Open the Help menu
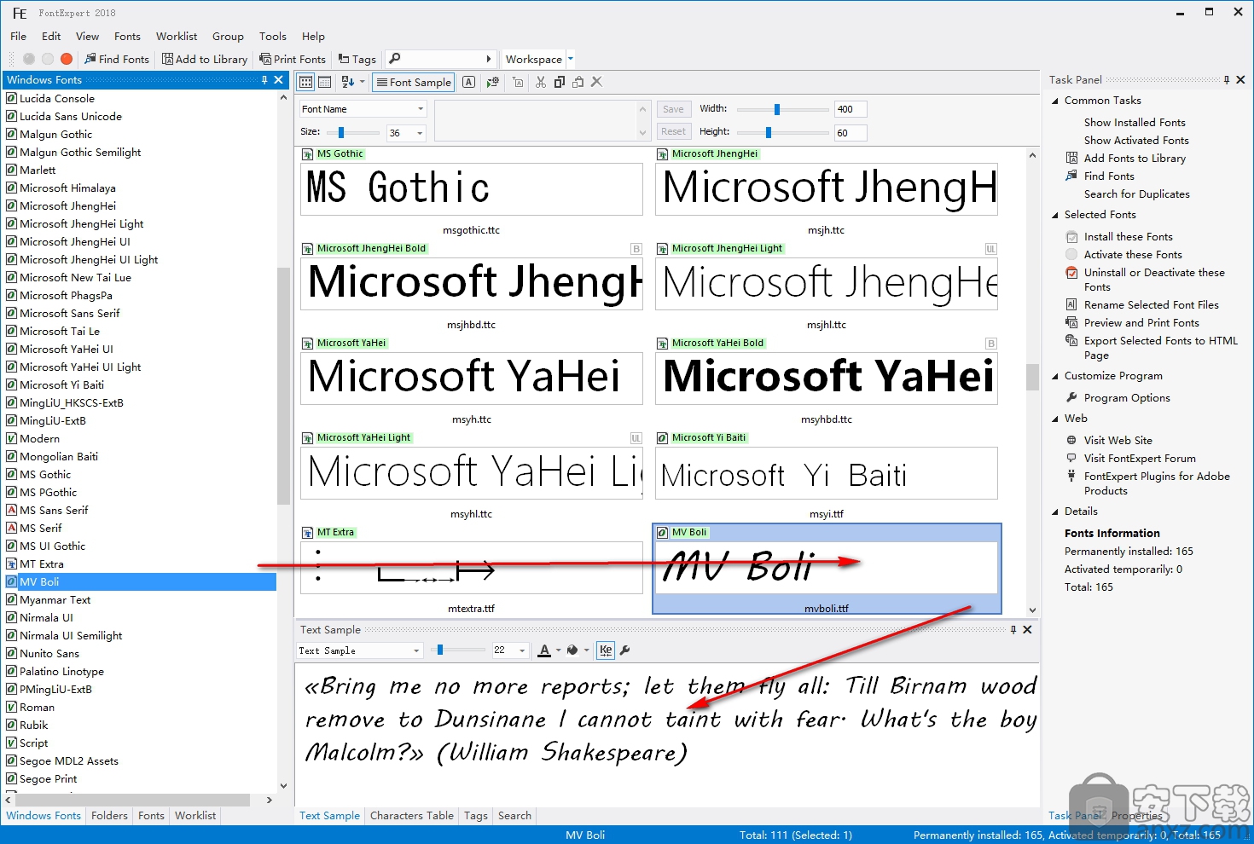 click(313, 36)
